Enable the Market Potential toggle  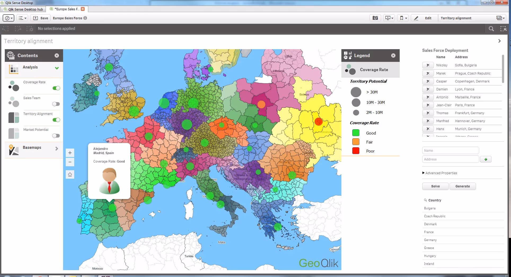[x=56, y=136]
